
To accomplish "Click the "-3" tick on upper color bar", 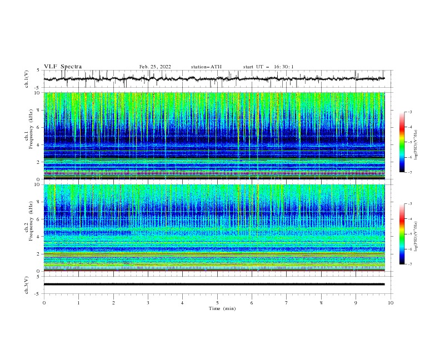I will click(410, 112).
